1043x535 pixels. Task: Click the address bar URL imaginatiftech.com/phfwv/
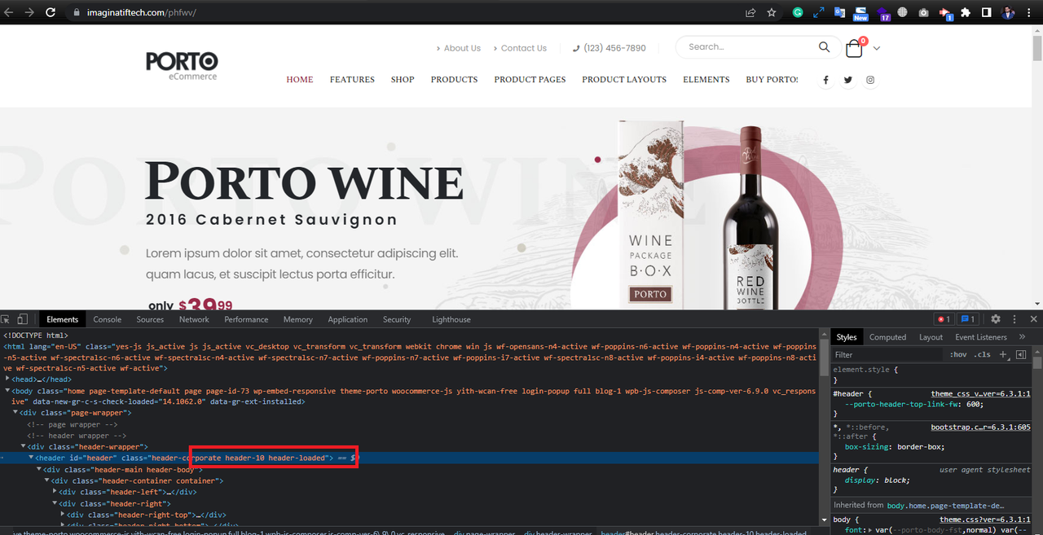[x=141, y=13]
